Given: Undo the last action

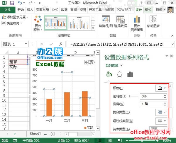Looking at the screenshot, I should [x=20, y=3].
